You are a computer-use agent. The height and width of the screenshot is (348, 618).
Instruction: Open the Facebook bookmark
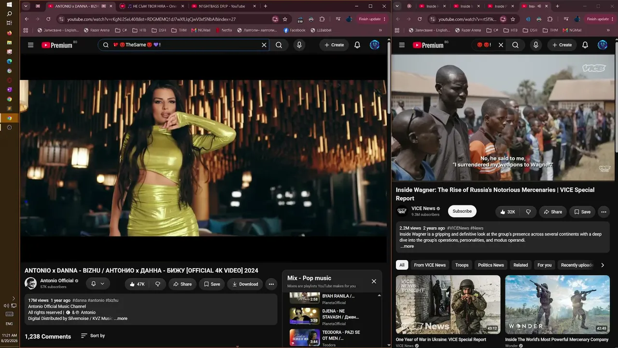click(295, 30)
